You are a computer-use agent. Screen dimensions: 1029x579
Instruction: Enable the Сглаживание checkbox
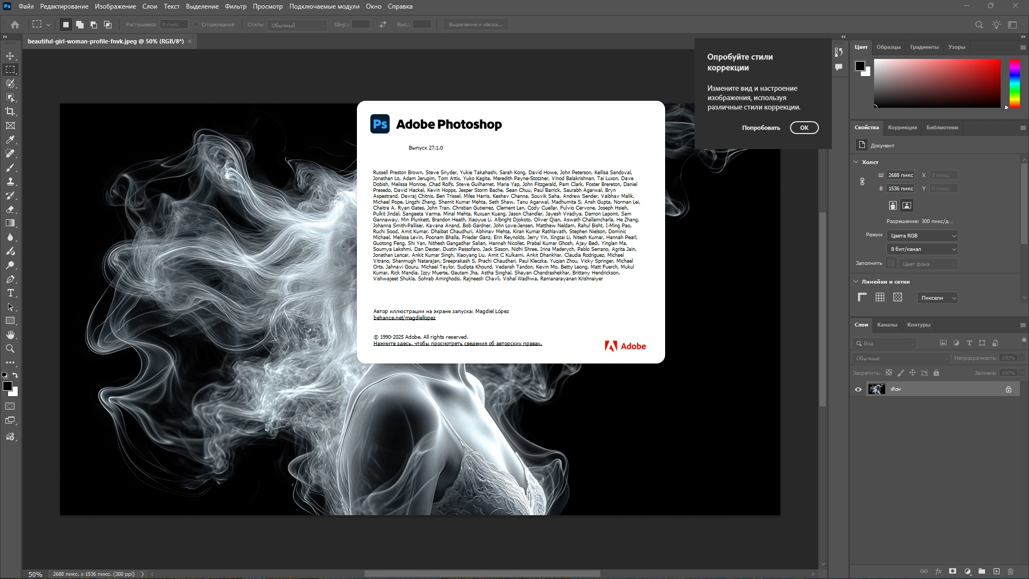[196, 25]
